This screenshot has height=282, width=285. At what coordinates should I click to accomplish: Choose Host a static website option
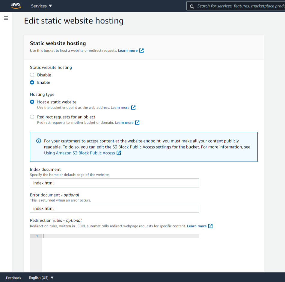[x=32, y=102]
